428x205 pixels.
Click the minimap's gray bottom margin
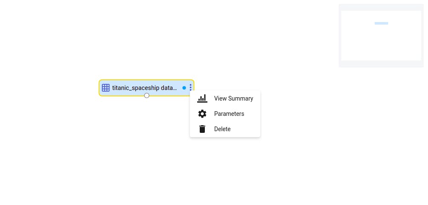click(381, 64)
